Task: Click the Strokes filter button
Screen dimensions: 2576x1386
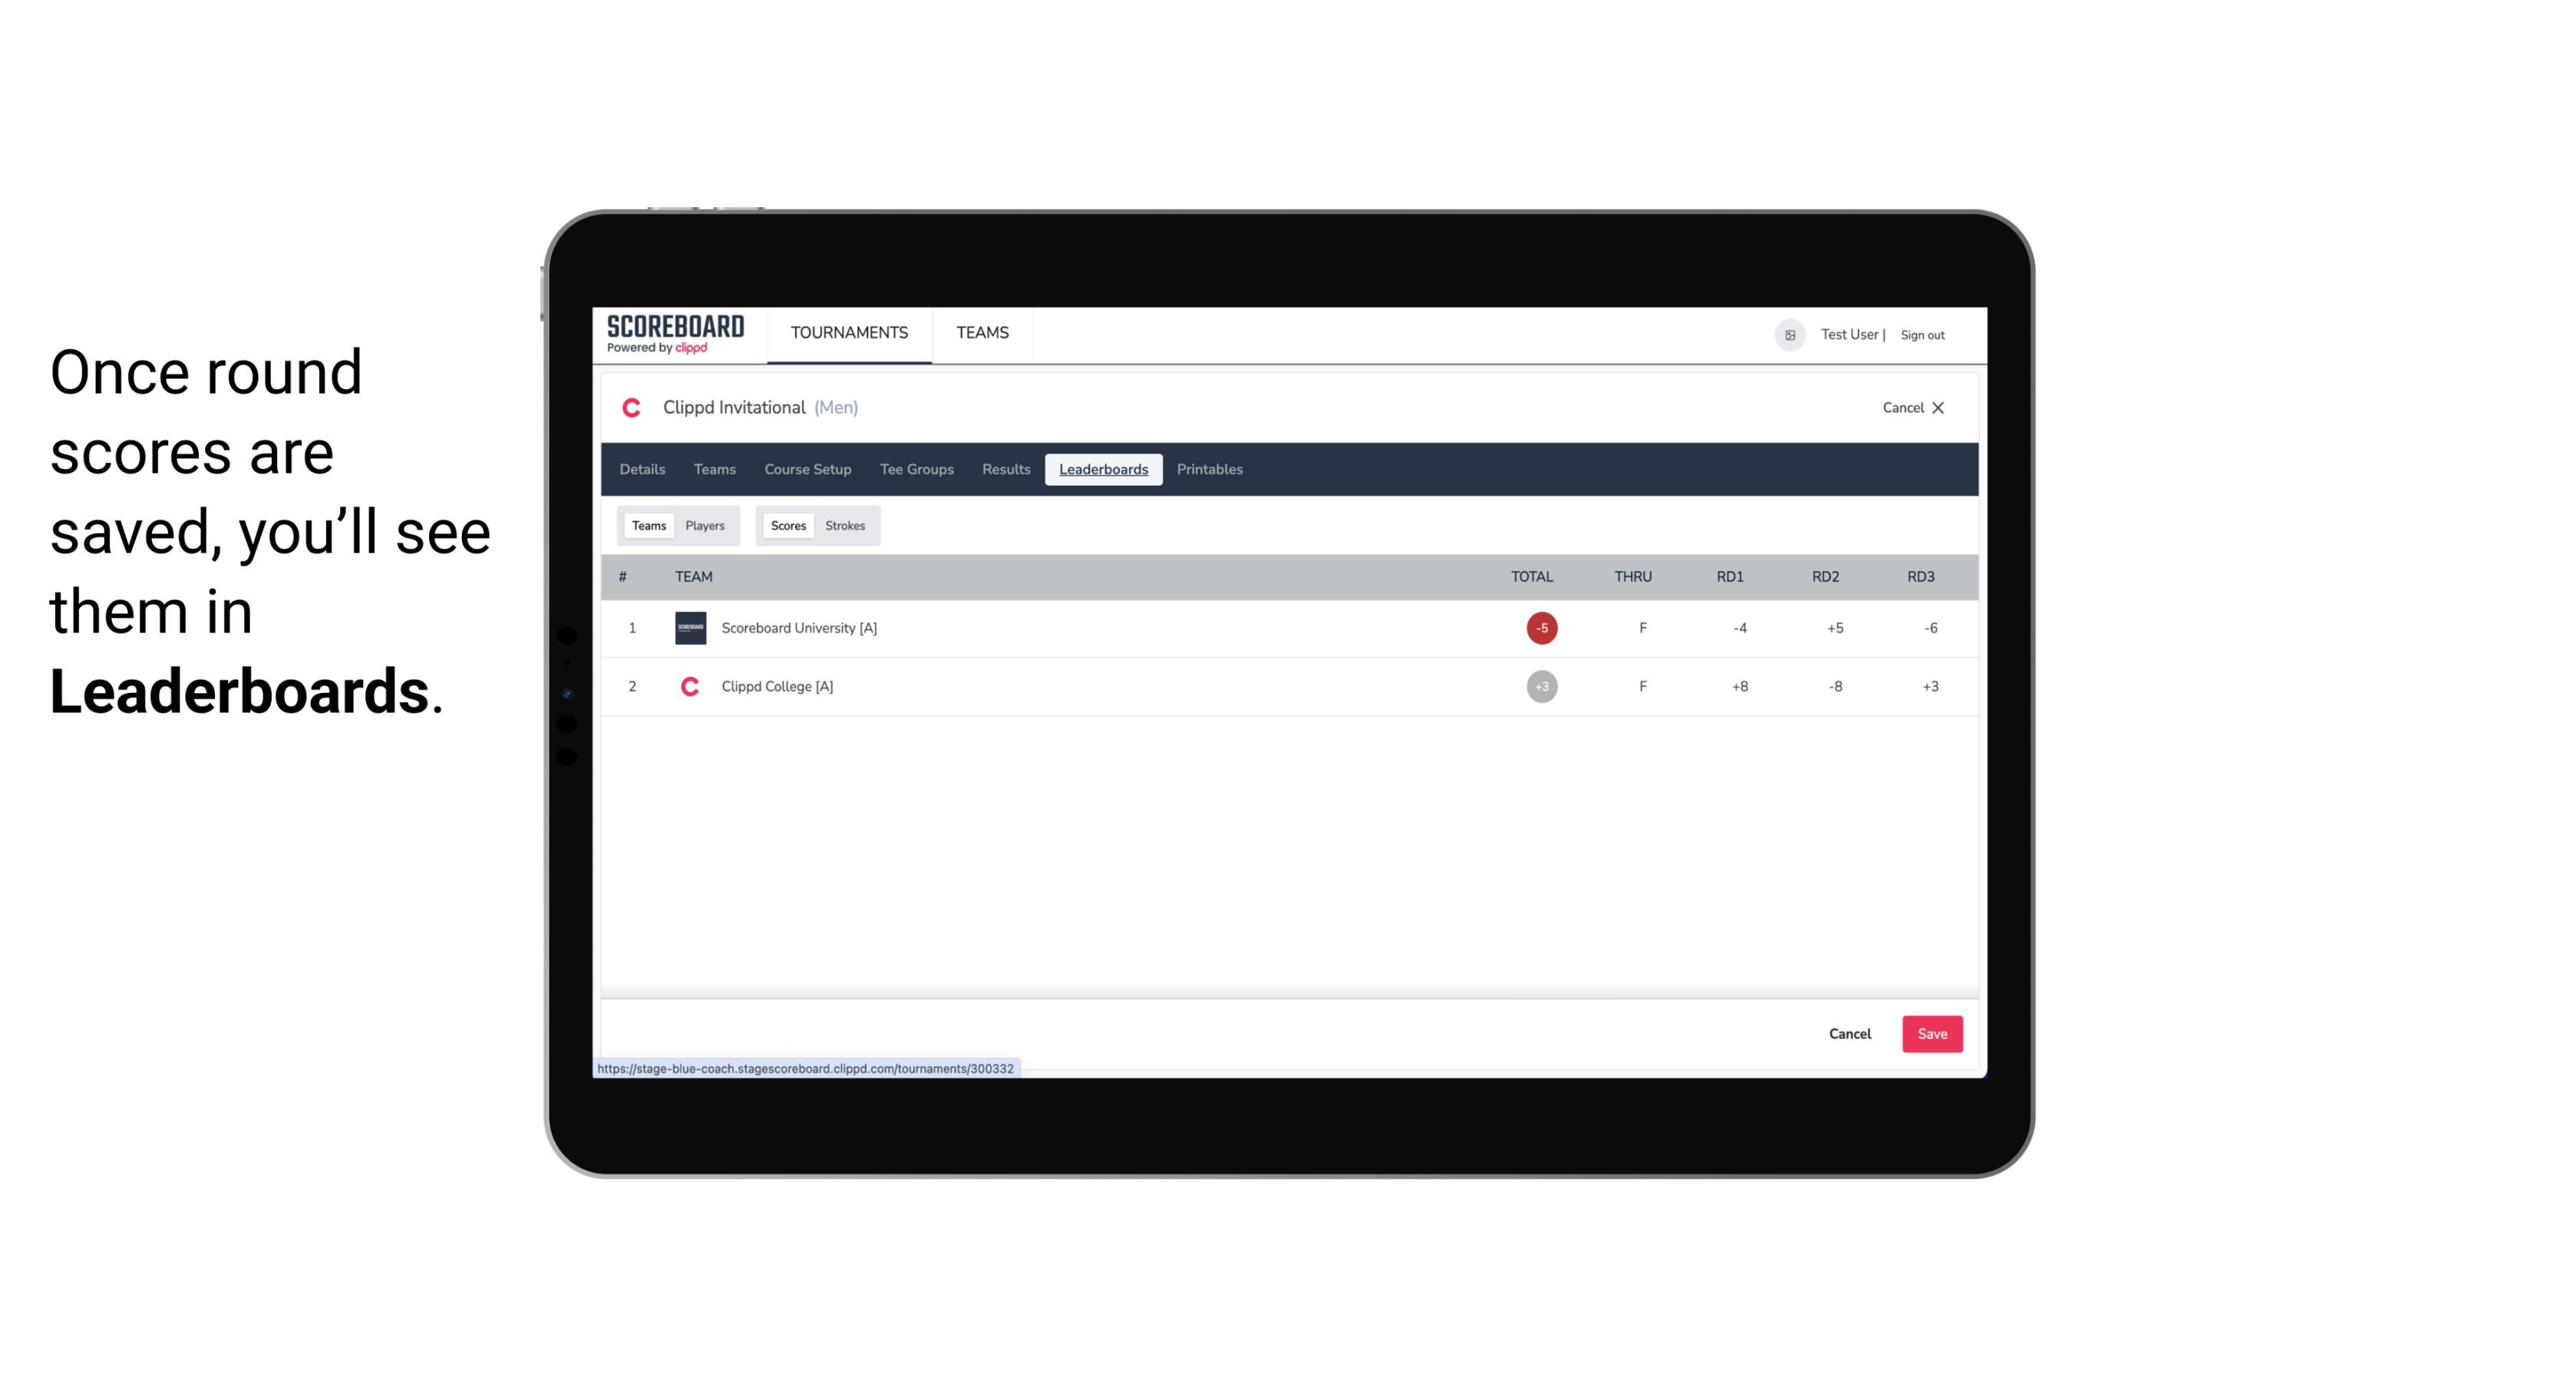Action: [845, 526]
